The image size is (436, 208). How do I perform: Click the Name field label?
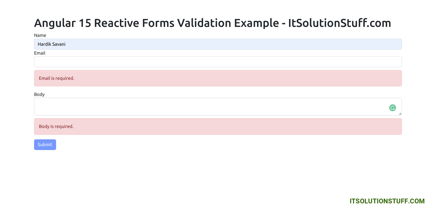(40, 35)
